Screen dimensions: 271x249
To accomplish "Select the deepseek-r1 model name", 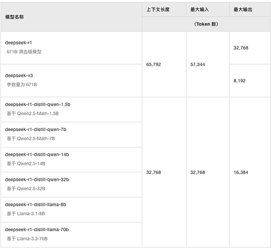I will point(18,43).
